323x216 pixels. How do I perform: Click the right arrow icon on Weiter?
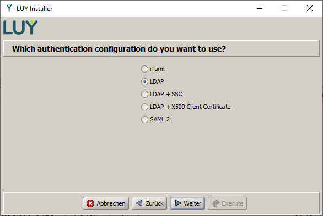point(178,203)
